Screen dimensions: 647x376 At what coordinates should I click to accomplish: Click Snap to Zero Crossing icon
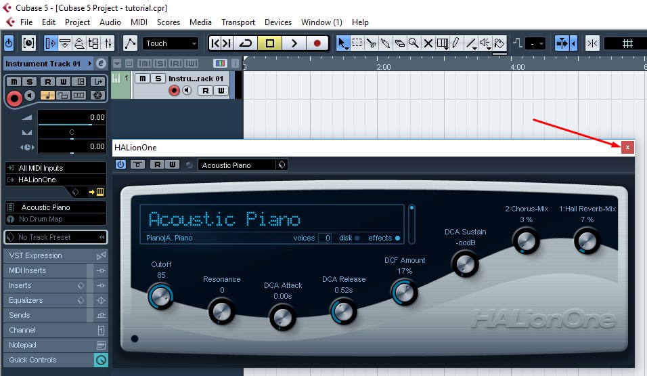[593, 43]
